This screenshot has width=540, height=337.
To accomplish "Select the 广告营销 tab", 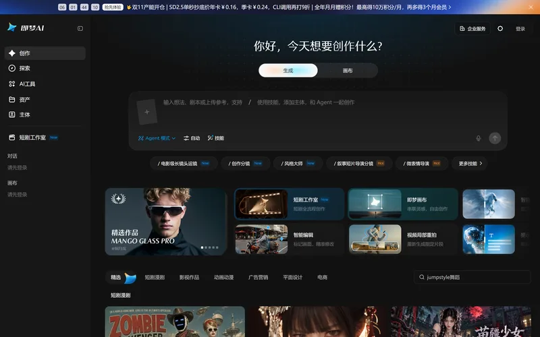I will [x=258, y=277].
